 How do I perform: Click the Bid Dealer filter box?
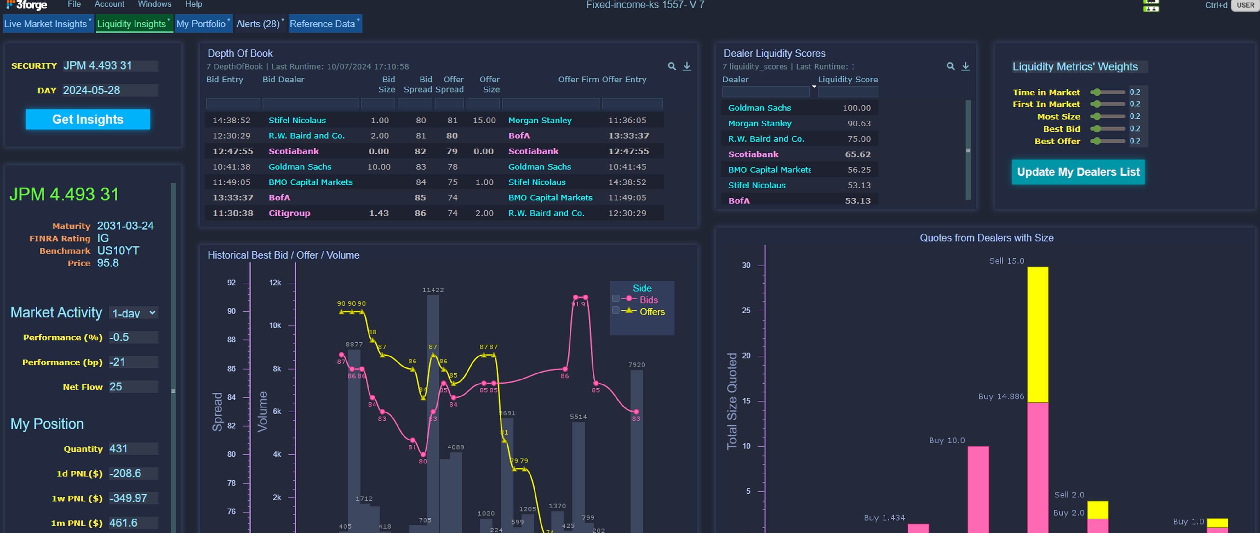click(x=310, y=104)
